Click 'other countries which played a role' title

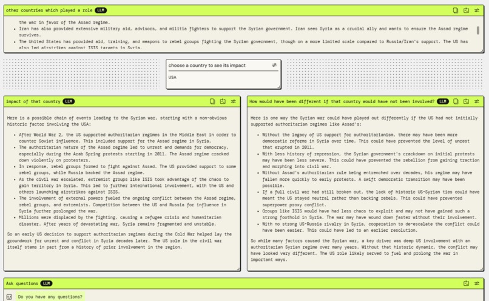tap(49, 10)
